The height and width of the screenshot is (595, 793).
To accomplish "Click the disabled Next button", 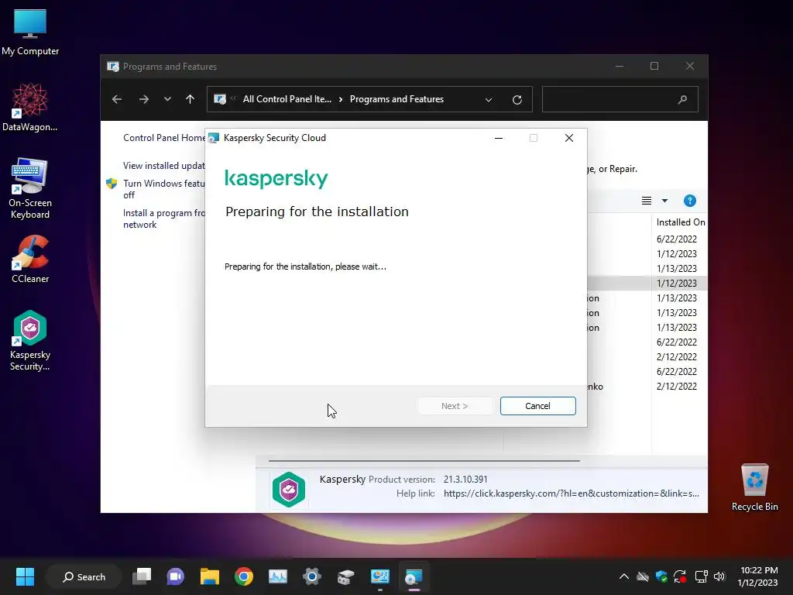I will pyautogui.click(x=455, y=406).
